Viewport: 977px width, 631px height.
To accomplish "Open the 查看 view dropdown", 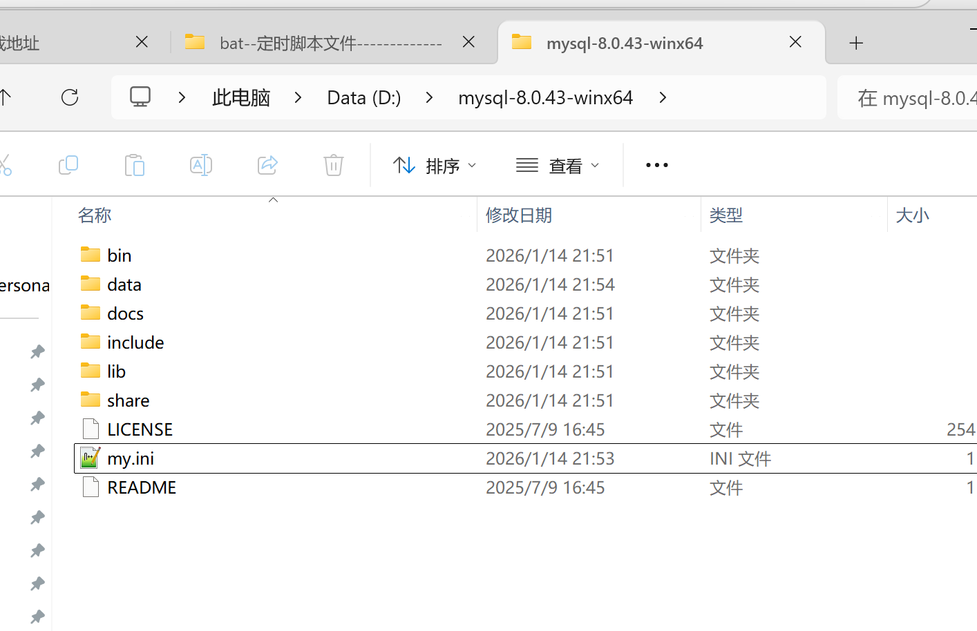I will (x=558, y=166).
